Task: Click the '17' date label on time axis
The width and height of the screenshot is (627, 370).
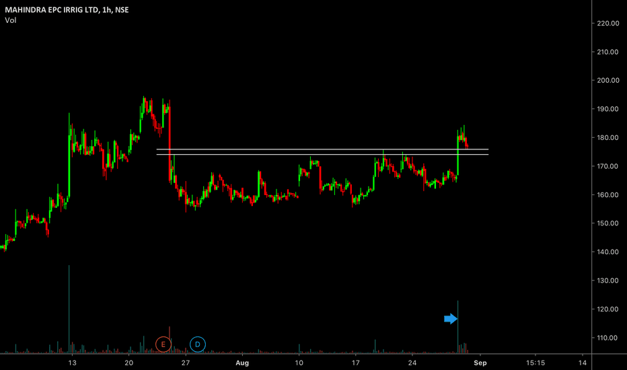Action: click(355, 363)
